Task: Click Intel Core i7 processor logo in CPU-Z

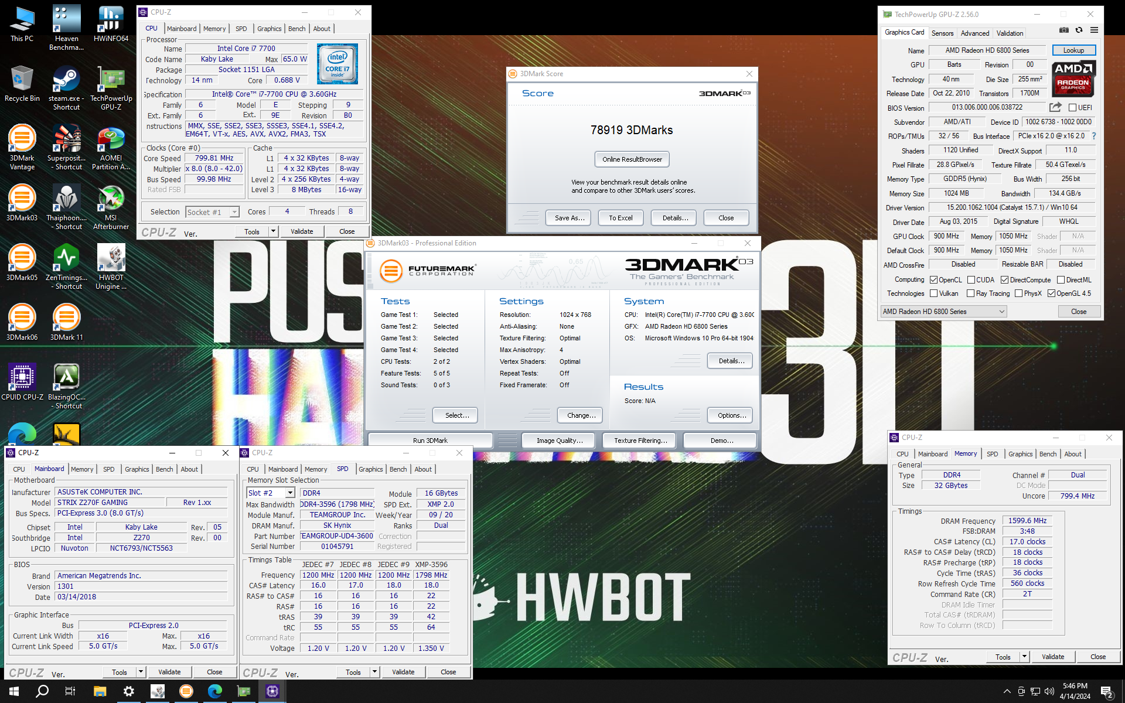Action: pos(337,63)
